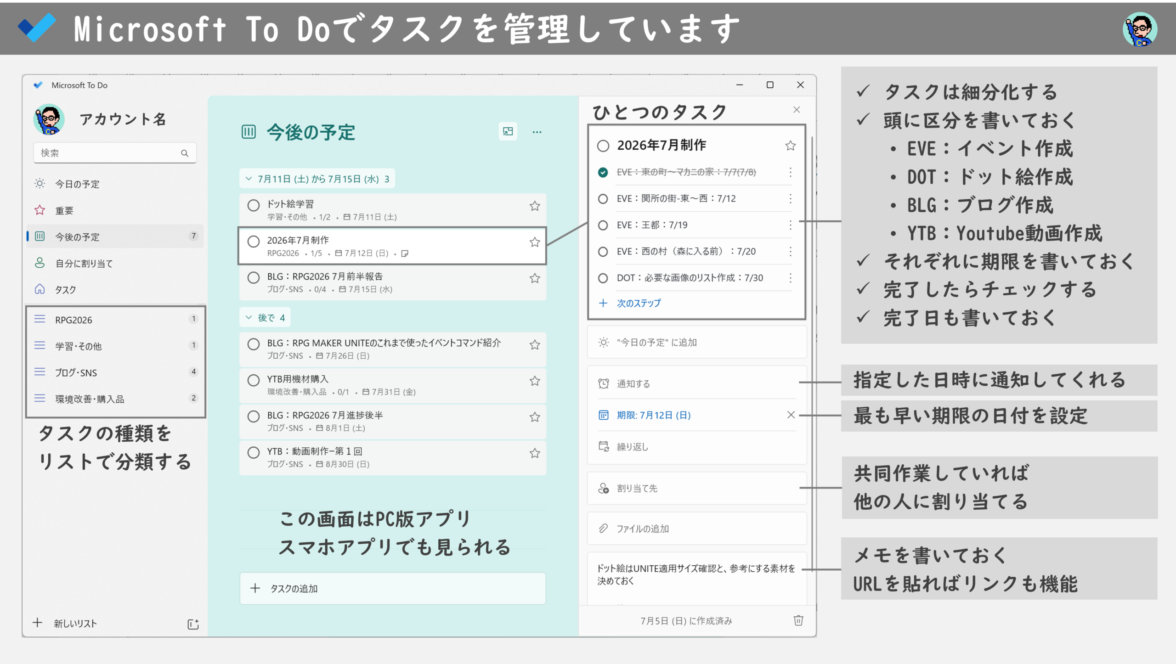Open the three-dot list options menu

[x=537, y=132]
